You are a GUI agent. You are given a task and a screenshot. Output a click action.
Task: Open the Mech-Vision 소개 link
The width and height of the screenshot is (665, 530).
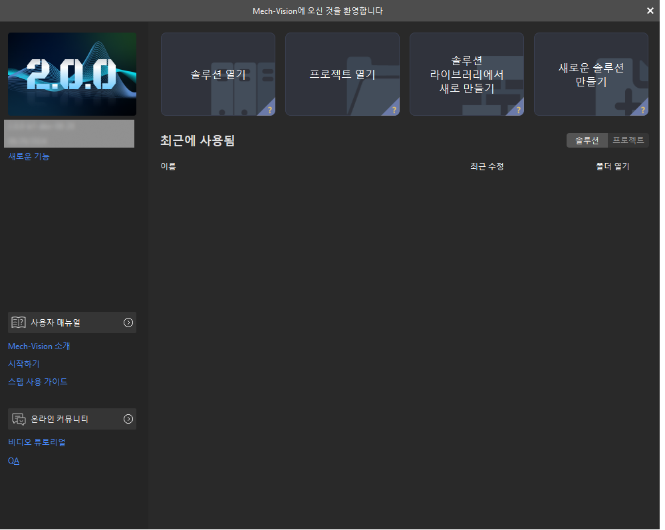[x=39, y=346]
